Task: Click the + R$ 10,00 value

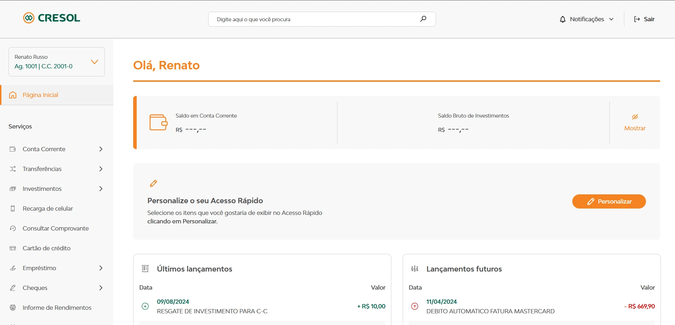Action: [371, 306]
